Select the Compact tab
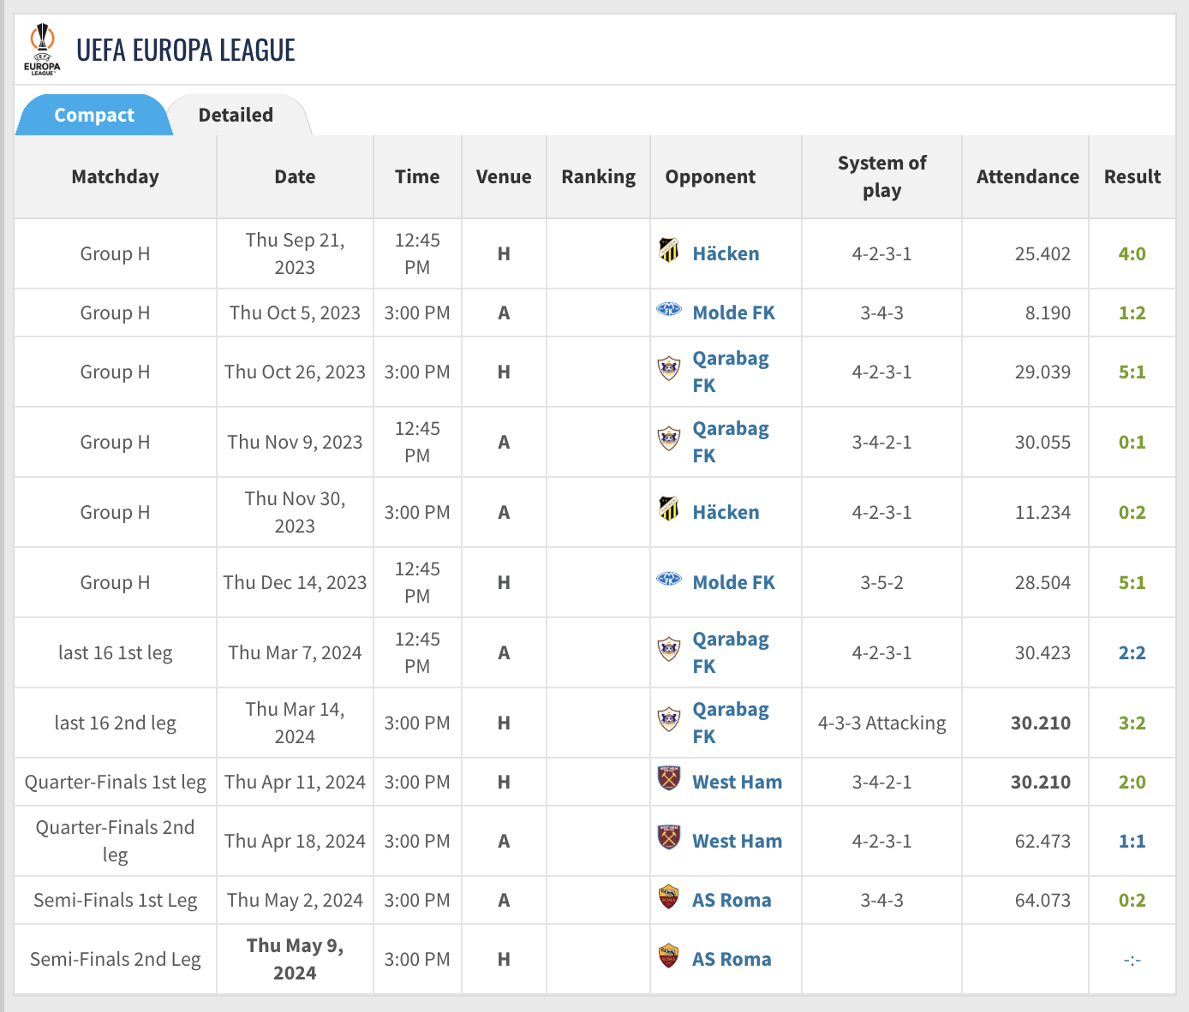 tap(94, 115)
